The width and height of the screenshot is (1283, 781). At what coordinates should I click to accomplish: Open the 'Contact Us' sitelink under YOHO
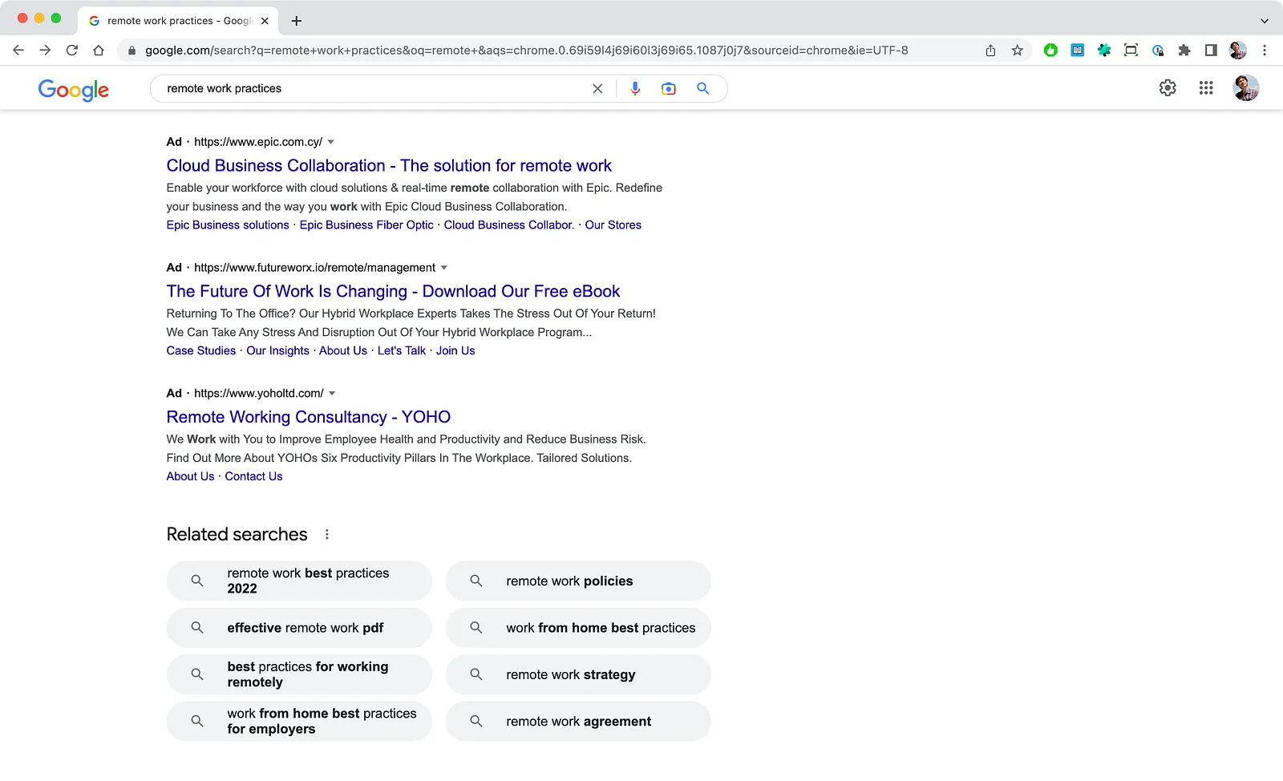(253, 477)
